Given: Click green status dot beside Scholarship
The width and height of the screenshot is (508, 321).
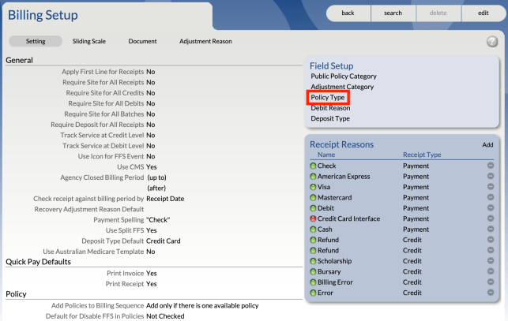Looking at the screenshot, I should click(x=313, y=261).
